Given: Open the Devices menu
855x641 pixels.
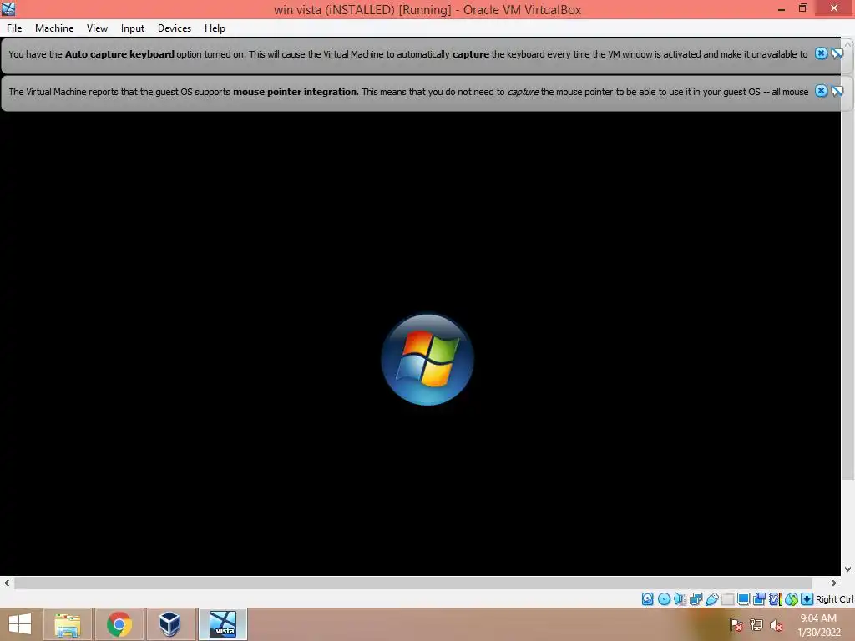Looking at the screenshot, I should (175, 28).
